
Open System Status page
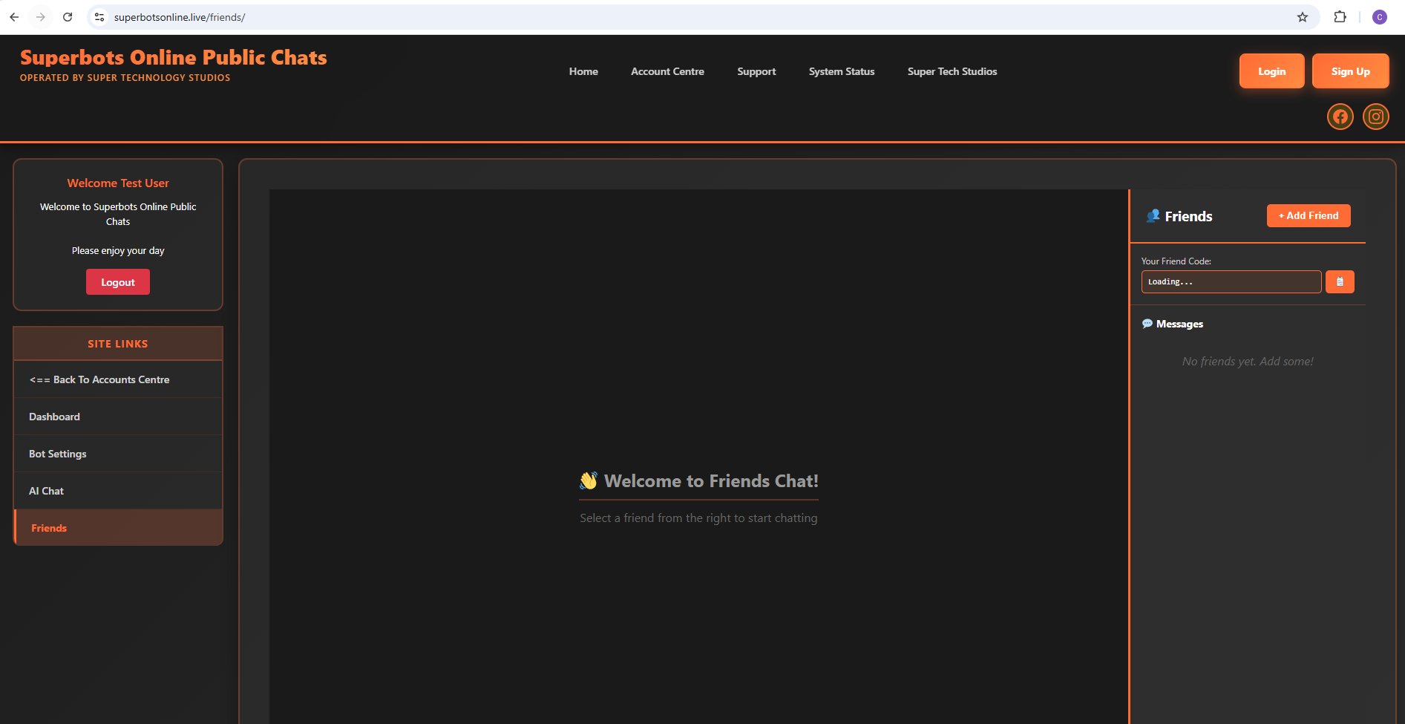[x=842, y=71]
